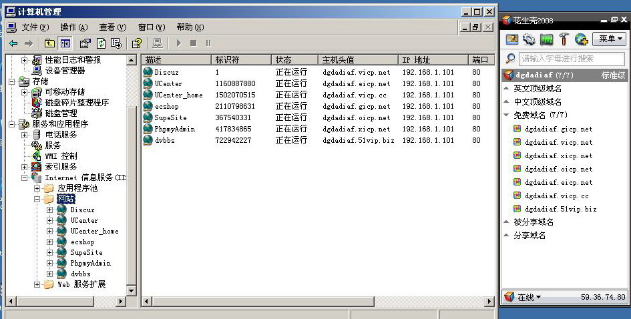Select the Discuz globe icon in site list
631x319 pixels.
click(148, 72)
